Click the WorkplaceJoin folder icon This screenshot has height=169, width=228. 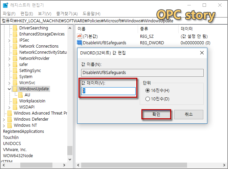(15, 101)
